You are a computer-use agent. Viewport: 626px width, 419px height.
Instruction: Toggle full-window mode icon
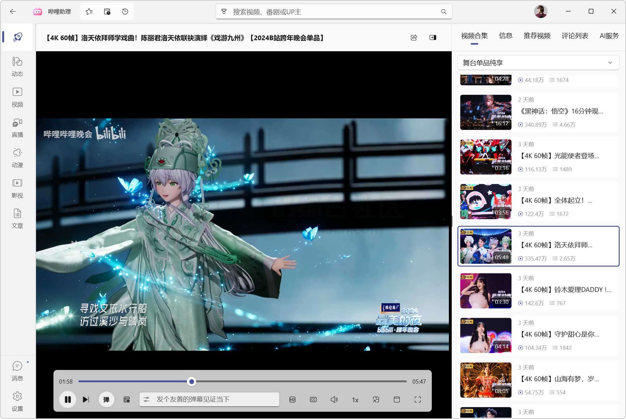[x=397, y=400]
